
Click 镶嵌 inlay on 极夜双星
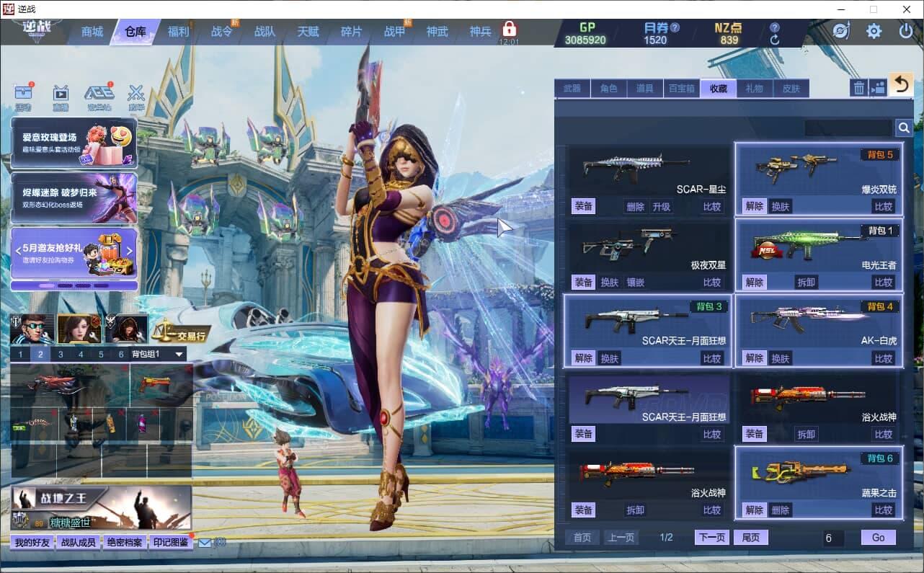(636, 283)
